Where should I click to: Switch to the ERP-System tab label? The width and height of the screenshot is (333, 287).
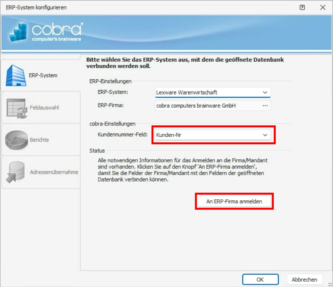point(43,75)
